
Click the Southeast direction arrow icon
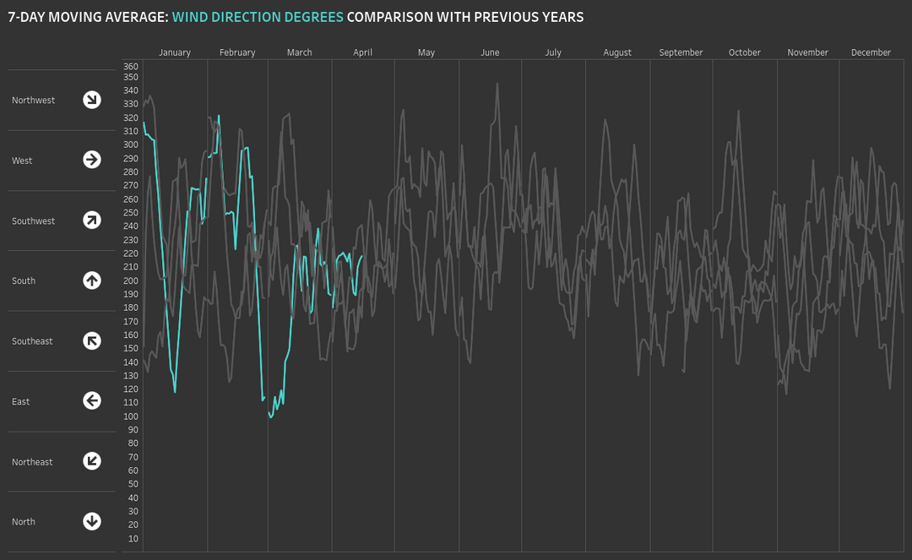pos(92,340)
